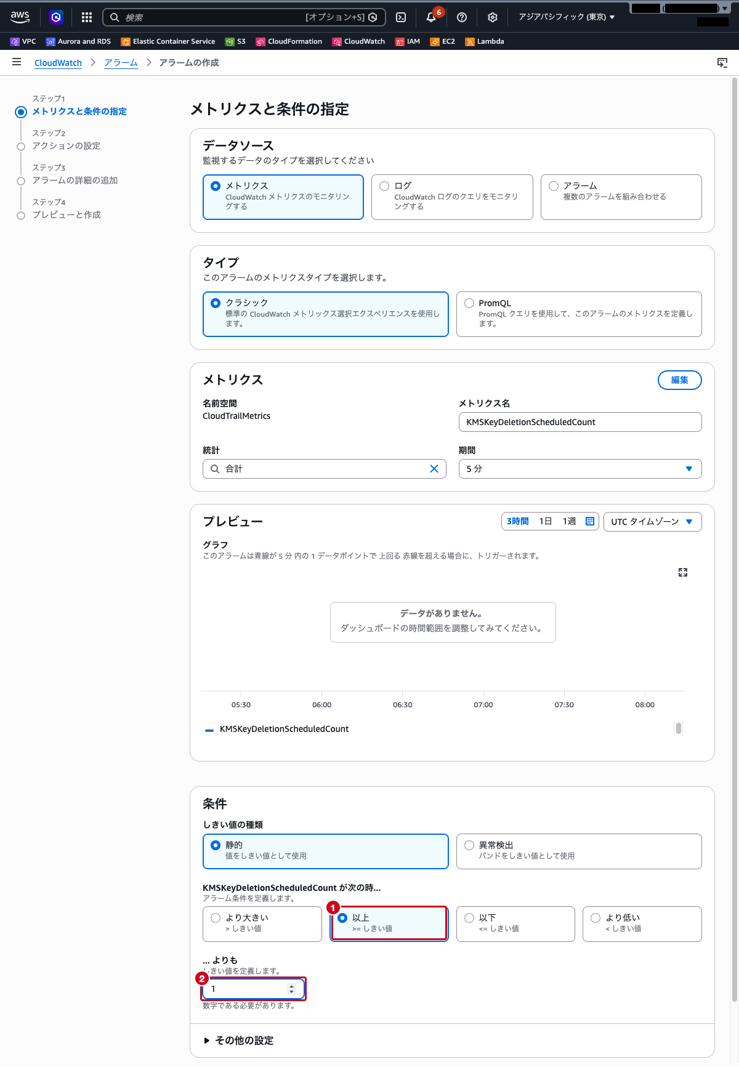Open the region アジアパシフィック (東京) menu
Screen dimensions: 739x1088
pos(567,17)
